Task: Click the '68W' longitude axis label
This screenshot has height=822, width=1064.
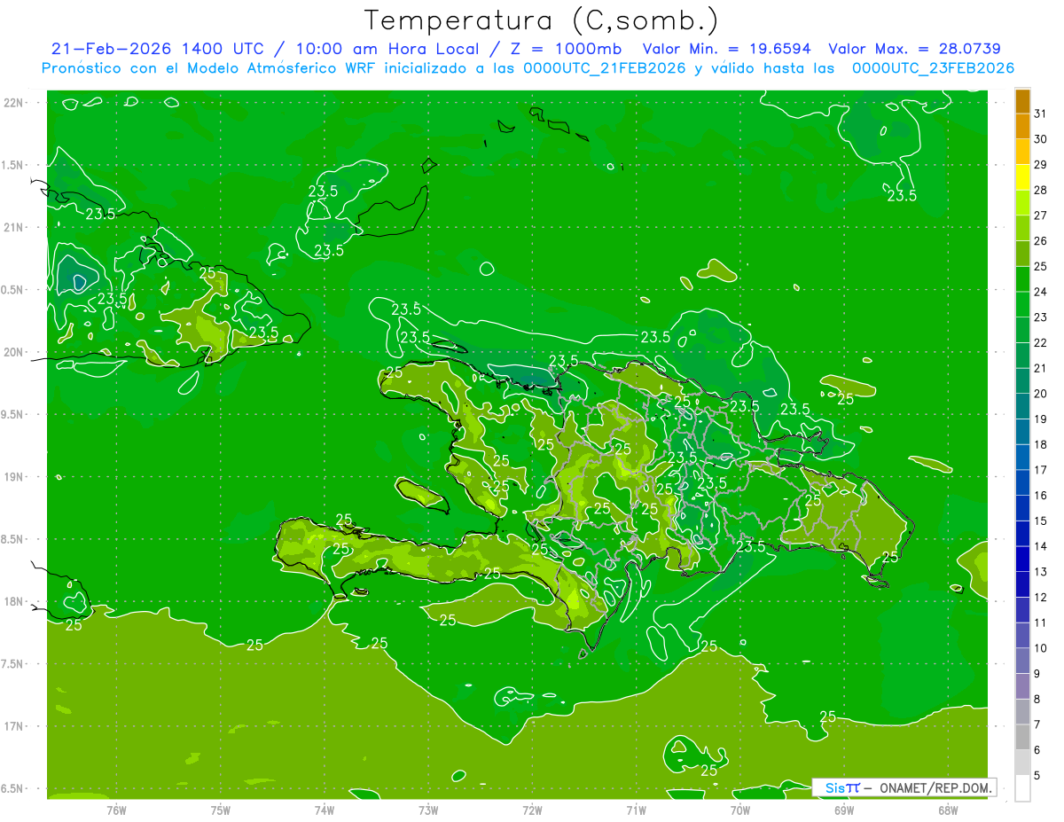Action: pyautogui.click(x=948, y=810)
